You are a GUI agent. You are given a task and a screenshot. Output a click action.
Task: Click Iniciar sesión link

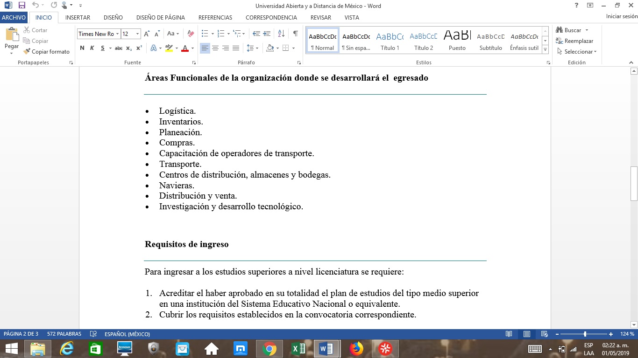[621, 16]
